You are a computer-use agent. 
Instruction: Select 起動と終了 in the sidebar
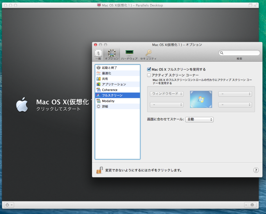pyautogui.click(x=118, y=68)
